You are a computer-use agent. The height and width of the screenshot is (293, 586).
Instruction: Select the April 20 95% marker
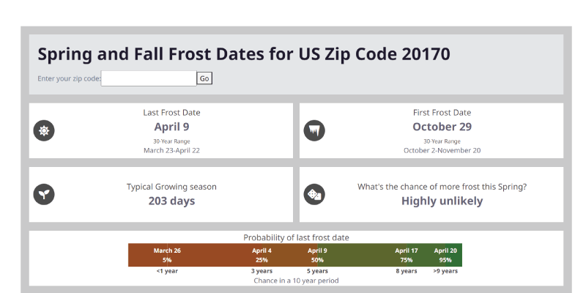coord(445,255)
